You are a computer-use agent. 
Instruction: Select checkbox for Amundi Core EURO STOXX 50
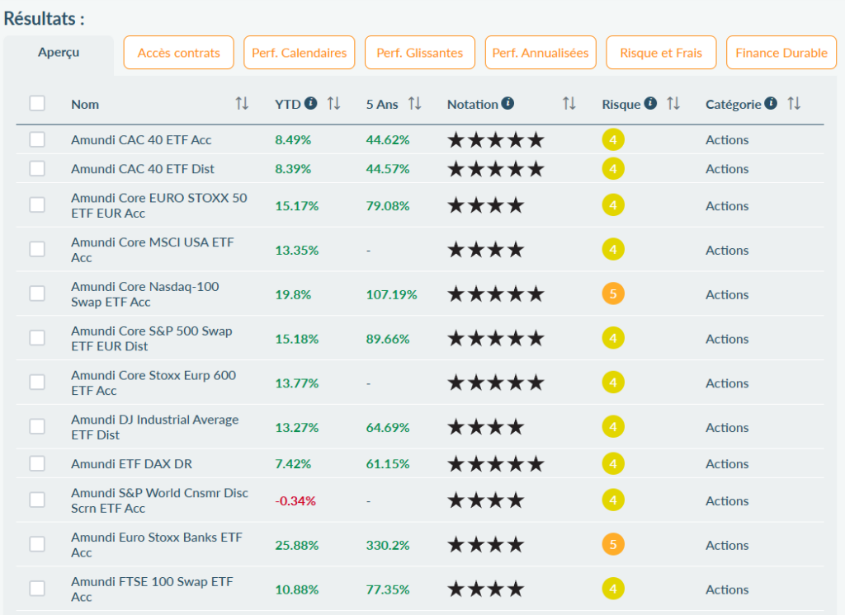(37, 204)
